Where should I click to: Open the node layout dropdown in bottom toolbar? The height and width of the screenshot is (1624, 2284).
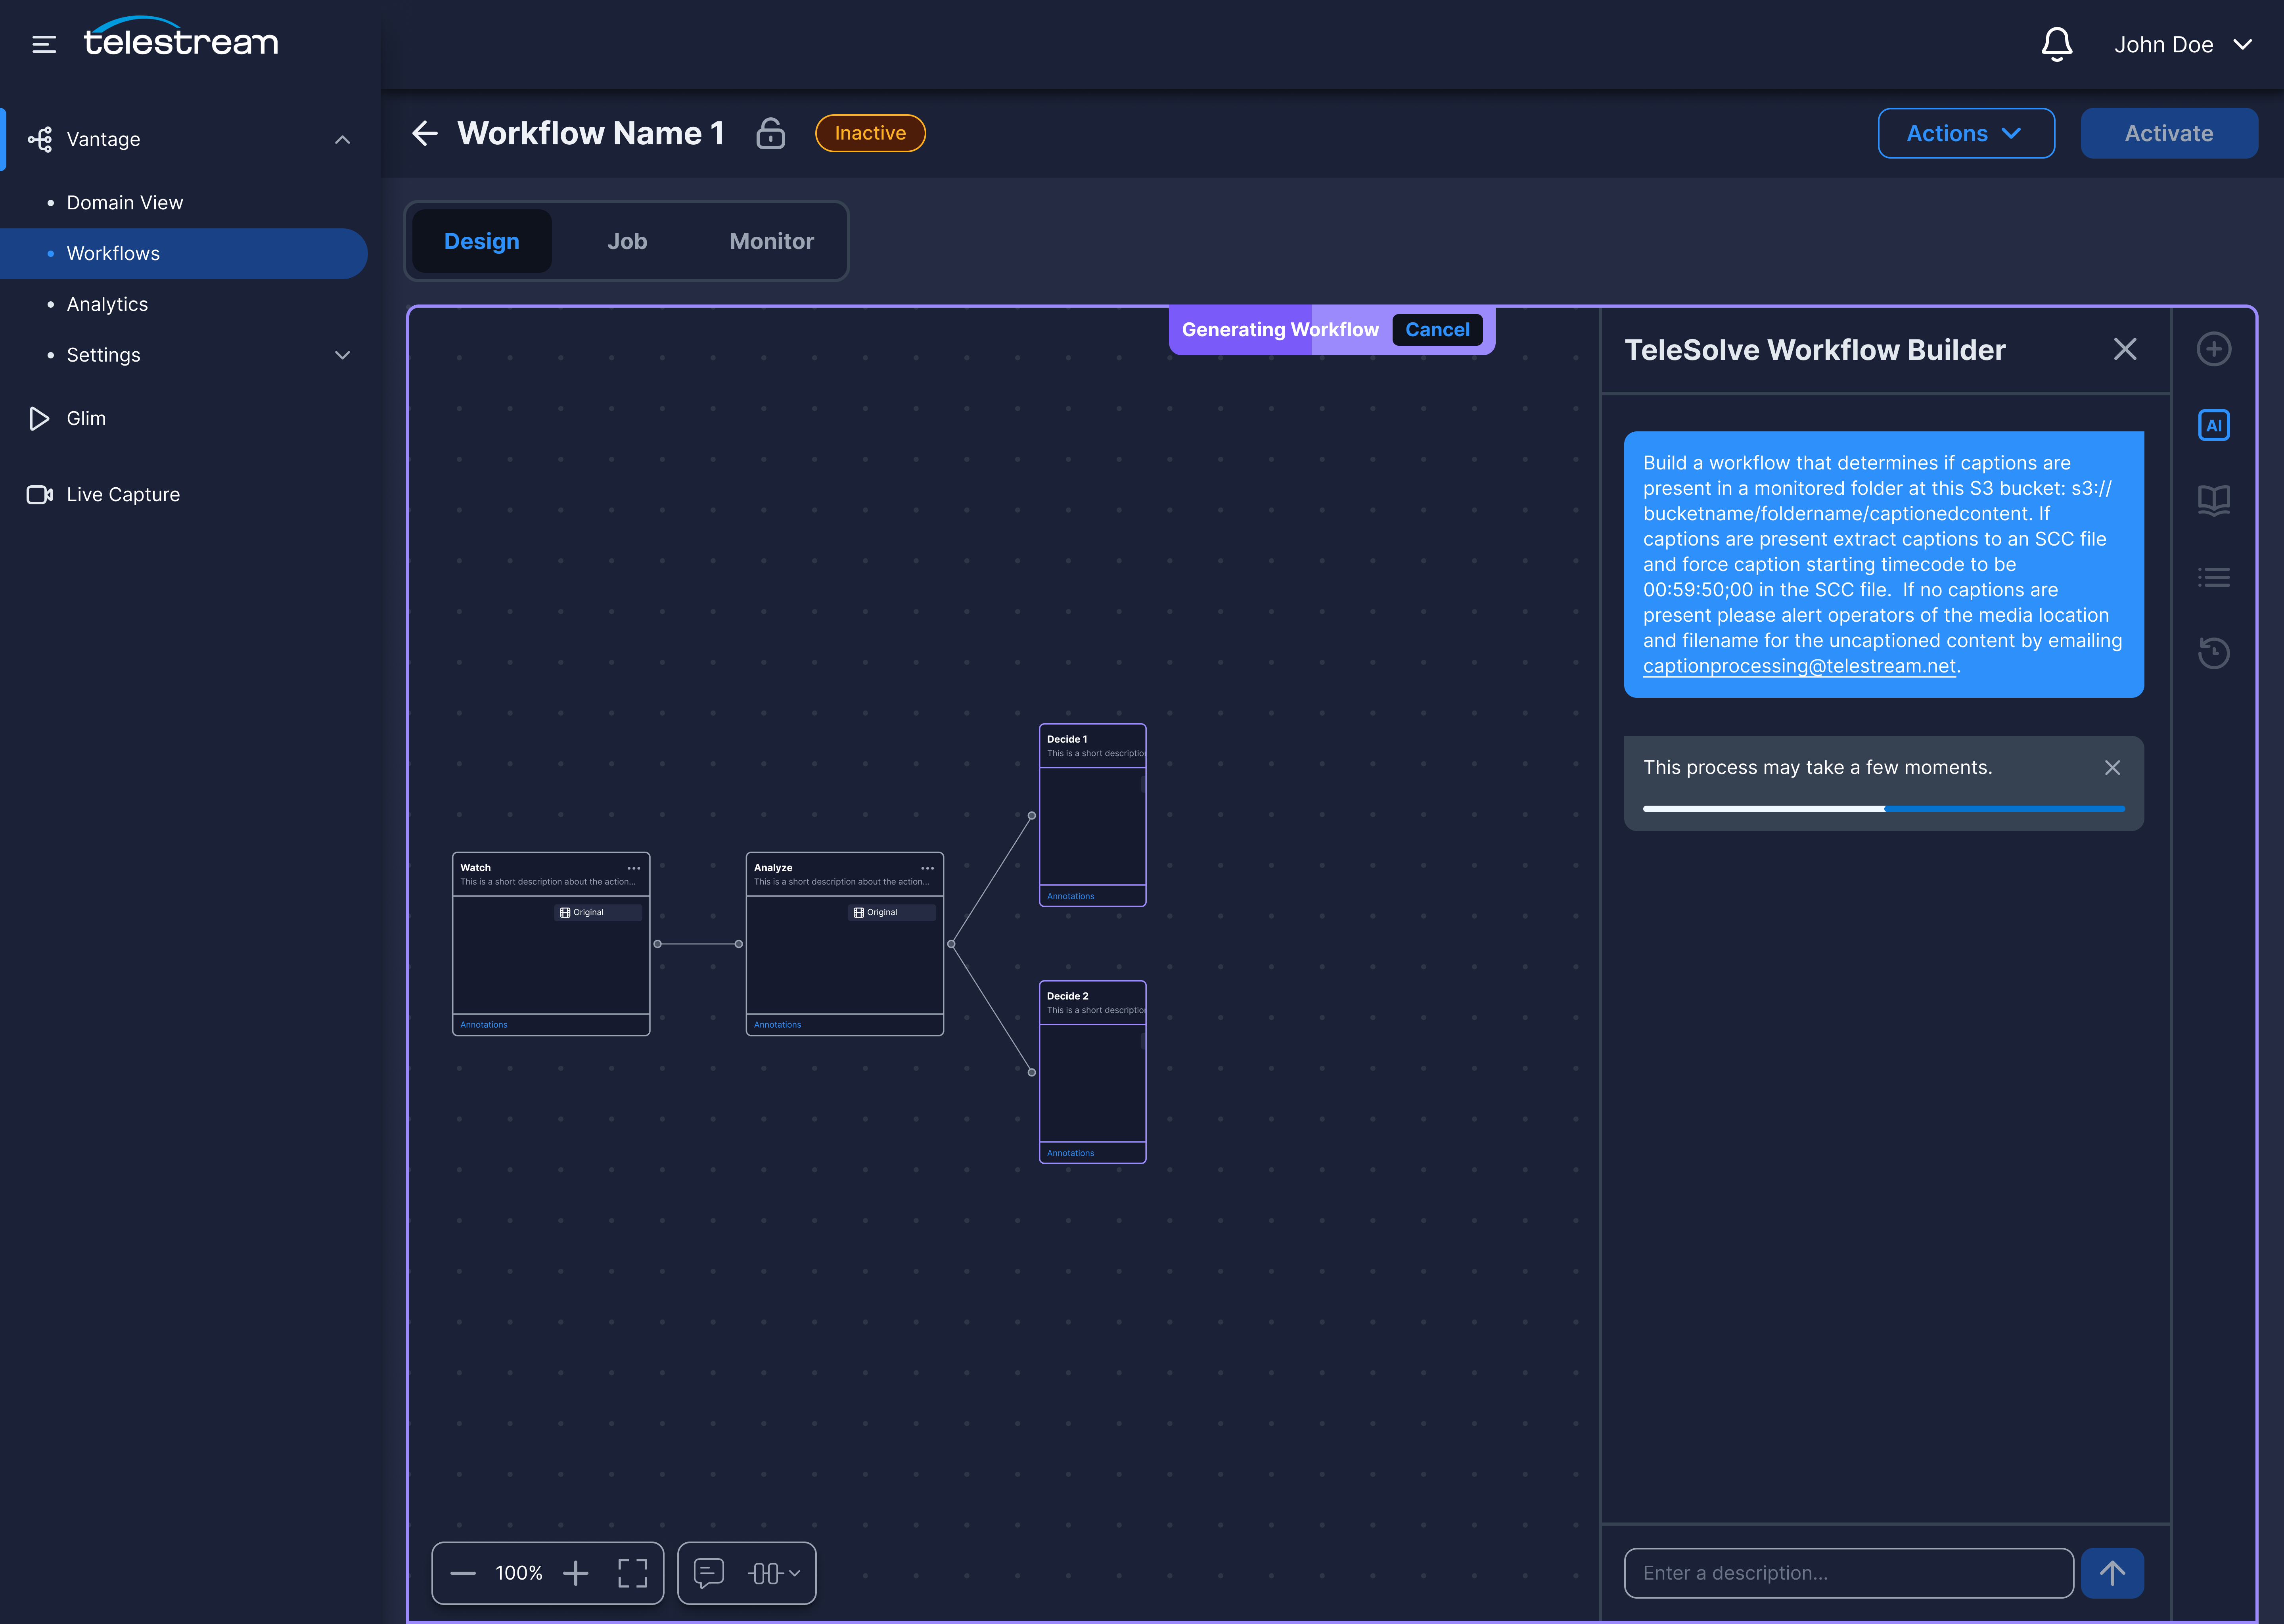[x=774, y=1573]
